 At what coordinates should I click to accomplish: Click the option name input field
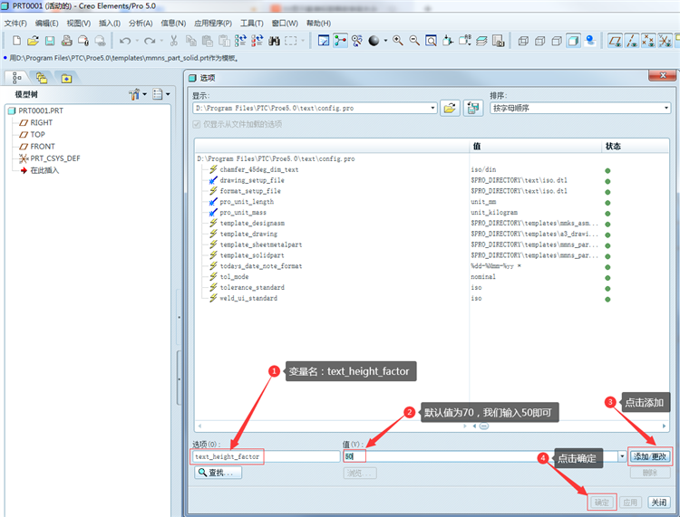[x=266, y=456]
